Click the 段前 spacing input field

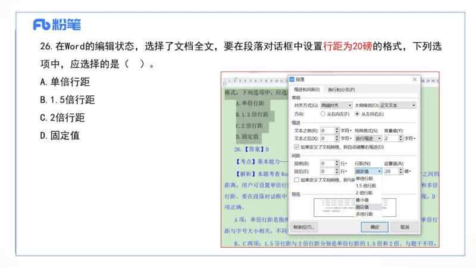click(328, 163)
